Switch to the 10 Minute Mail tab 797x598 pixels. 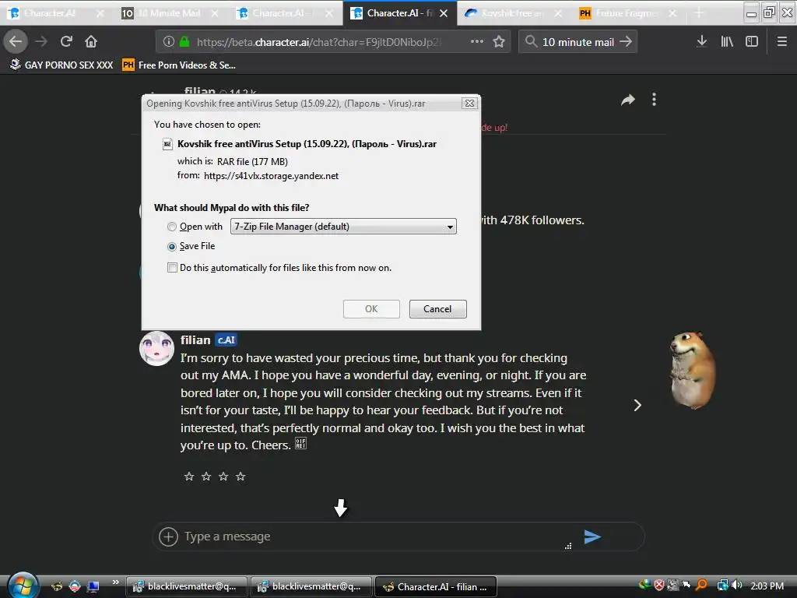169,13
